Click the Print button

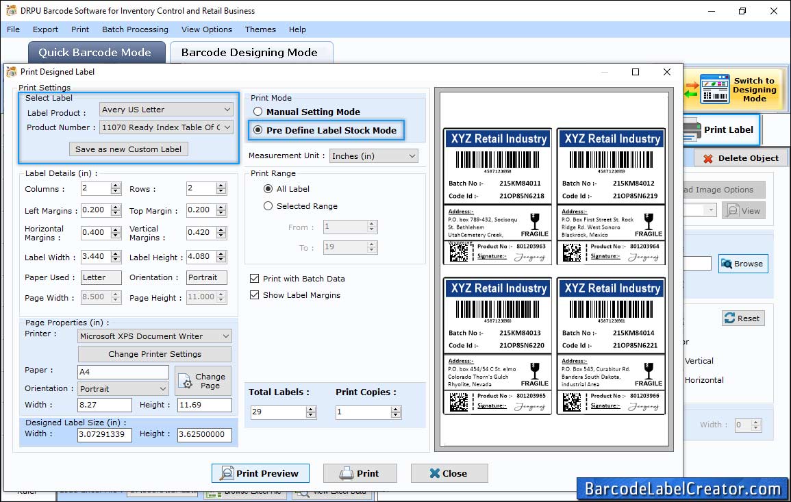click(x=360, y=473)
